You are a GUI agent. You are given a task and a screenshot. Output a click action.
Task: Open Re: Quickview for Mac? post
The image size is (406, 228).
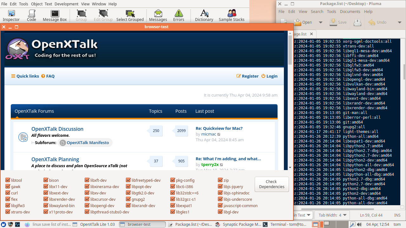coord(219,128)
